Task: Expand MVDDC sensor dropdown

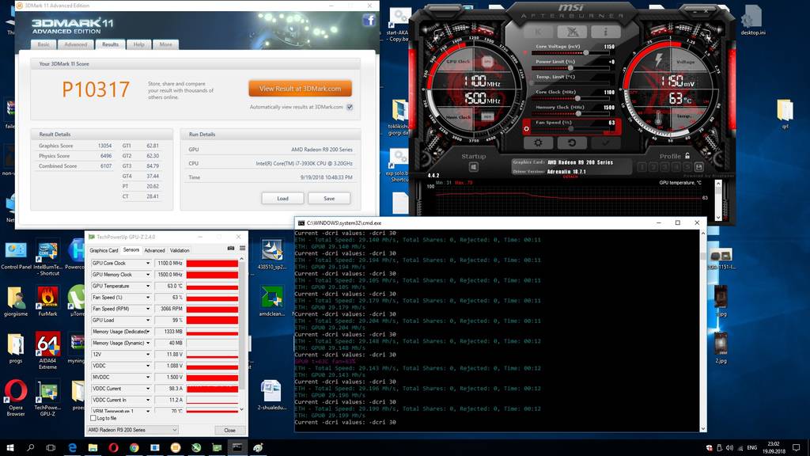Action: [148, 377]
